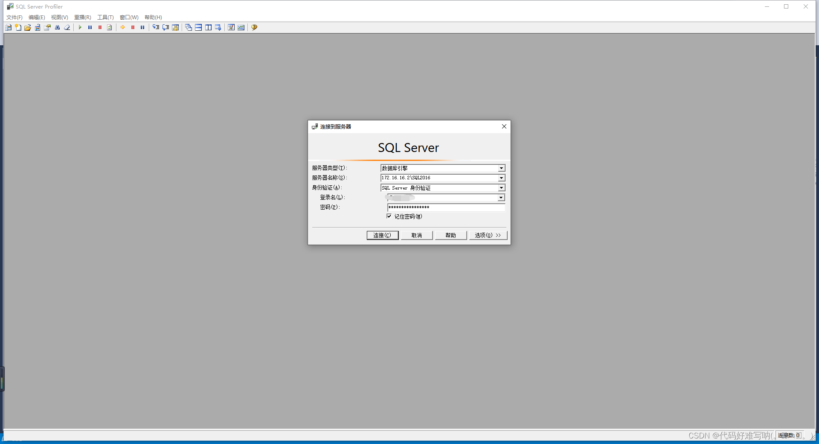Image resolution: width=819 pixels, height=444 pixels.
Task: Start the trace with the green play icon
Action: click(x=80, y=27)
